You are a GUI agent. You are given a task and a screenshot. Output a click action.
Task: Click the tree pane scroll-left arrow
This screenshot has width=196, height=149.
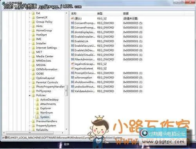pyautogui.click(x=4, y=133)
